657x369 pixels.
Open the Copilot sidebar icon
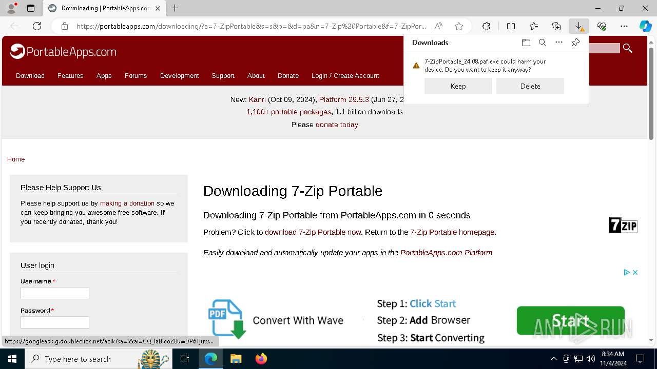(x=645, y=26)
